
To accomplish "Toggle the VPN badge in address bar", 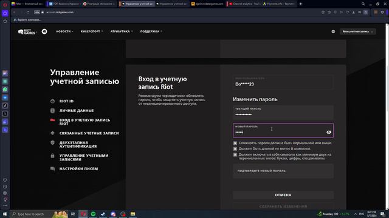I will pos(36,12).
